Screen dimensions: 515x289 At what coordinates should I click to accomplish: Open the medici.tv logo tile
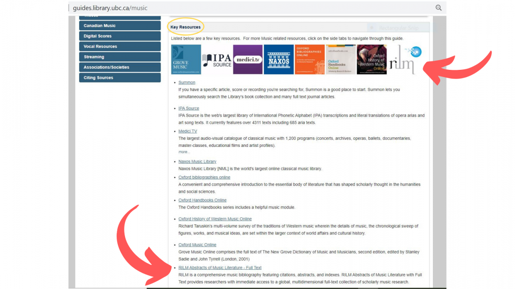pyautogui.click(x=248, y=59)
